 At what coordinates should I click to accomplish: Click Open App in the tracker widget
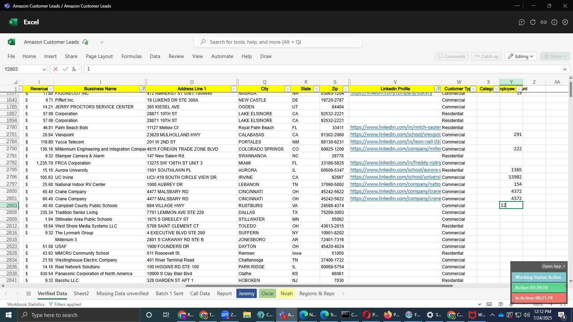tap(553, 266)
